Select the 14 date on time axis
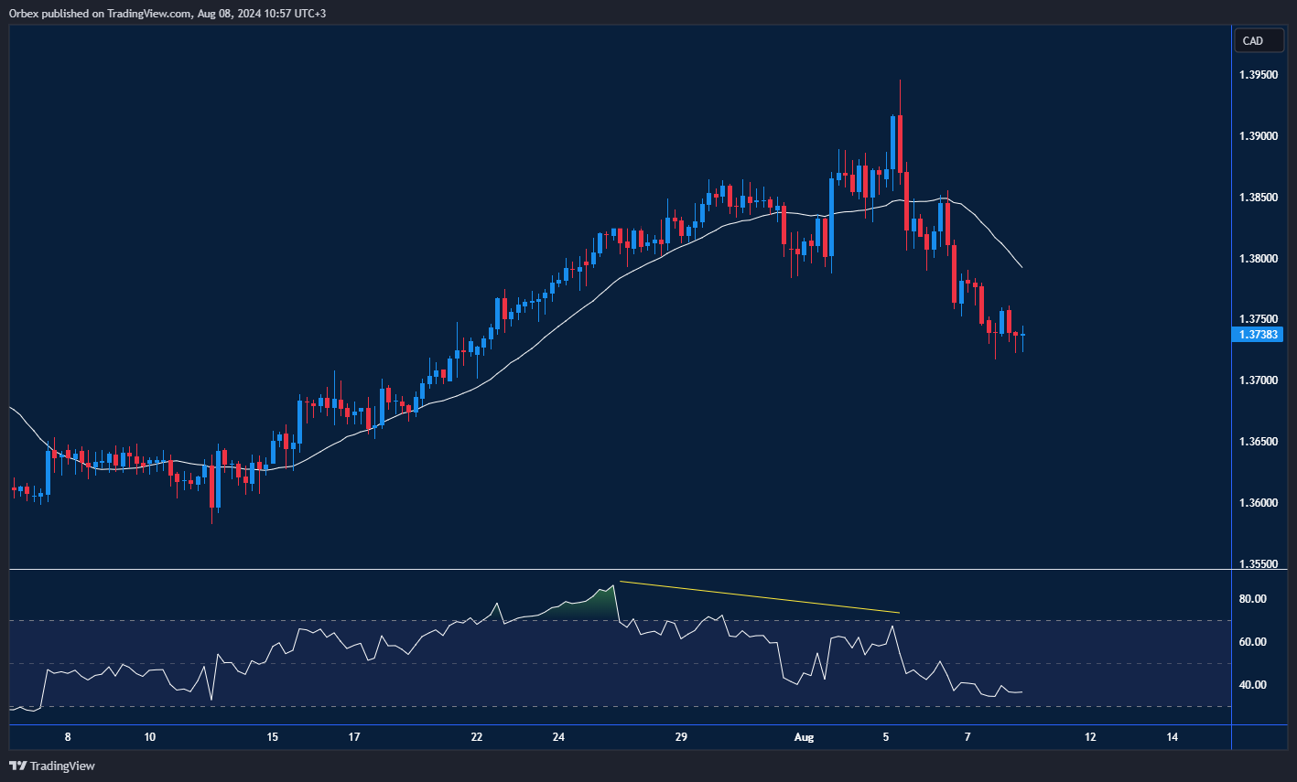The image size is (1297, 782). 1173,736
